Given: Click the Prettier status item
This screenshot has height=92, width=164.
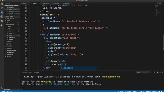Looking at the screenshot, I should click(154, 91).
